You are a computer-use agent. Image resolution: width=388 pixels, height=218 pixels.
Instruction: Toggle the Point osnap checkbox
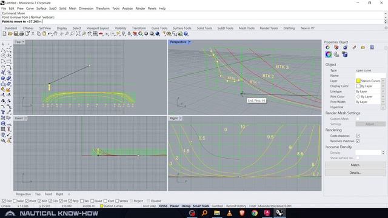[x=27, y=201]
